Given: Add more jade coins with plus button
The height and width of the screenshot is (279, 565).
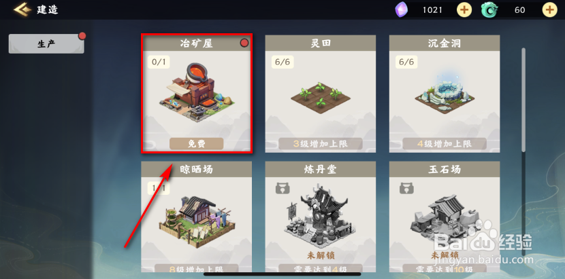Looking at the screenshot, I should [550, 10].
